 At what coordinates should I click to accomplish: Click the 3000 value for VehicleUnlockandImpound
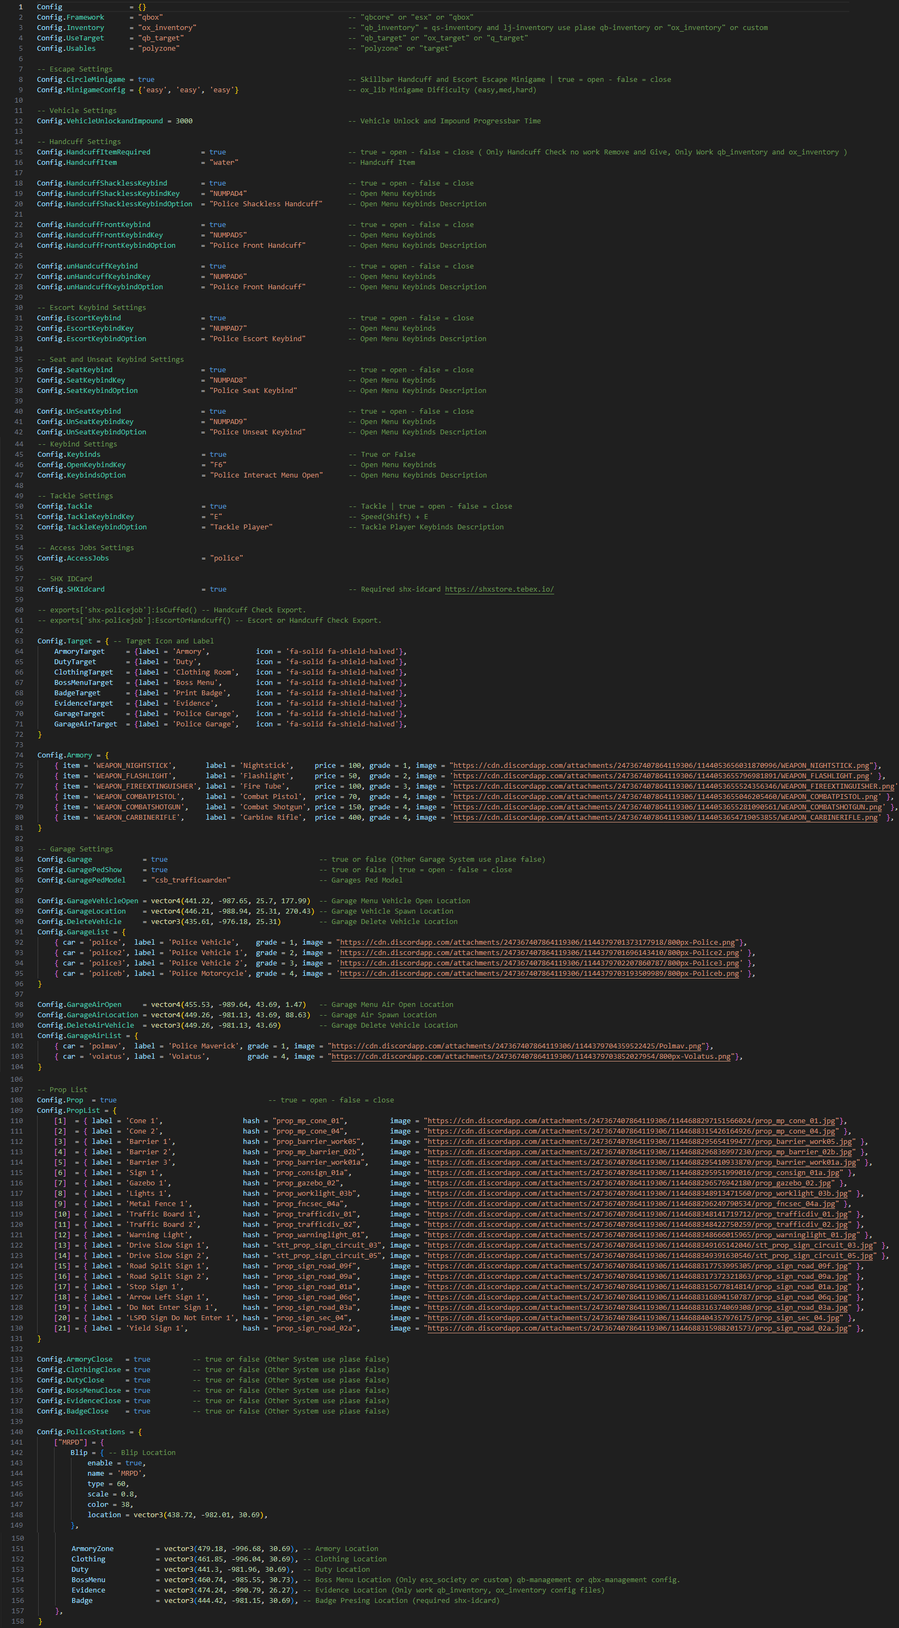click(x=184, y=121)
